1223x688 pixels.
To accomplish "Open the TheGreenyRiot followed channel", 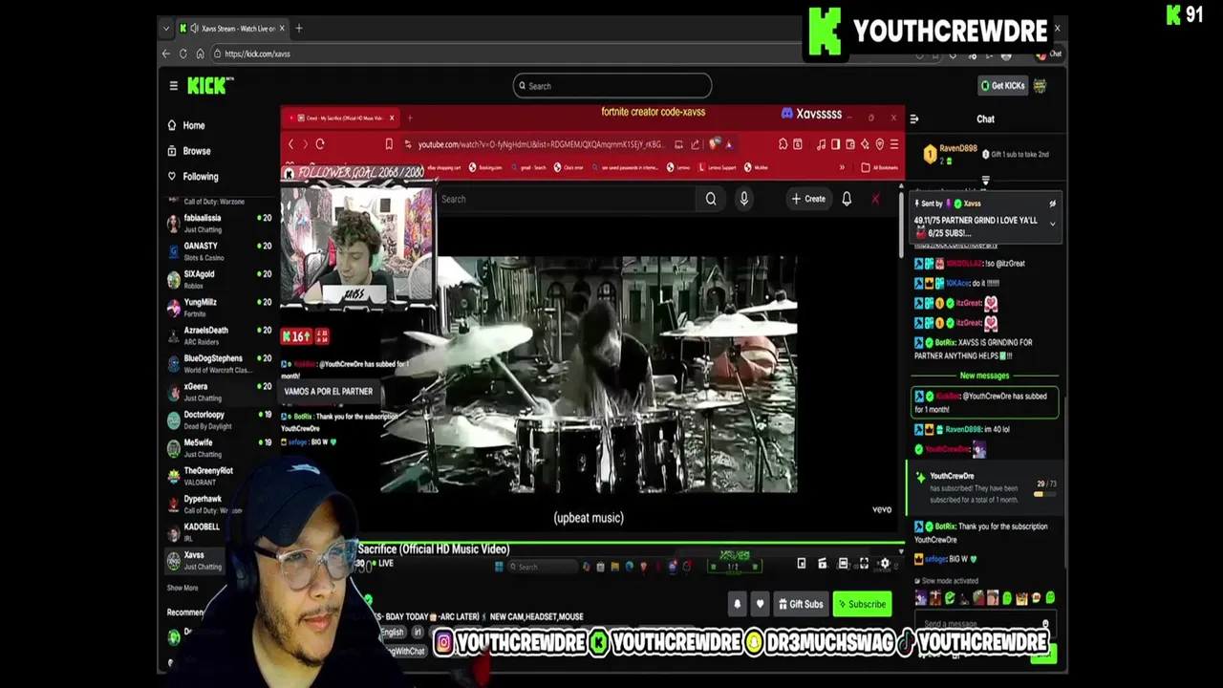I will (219, 476).
